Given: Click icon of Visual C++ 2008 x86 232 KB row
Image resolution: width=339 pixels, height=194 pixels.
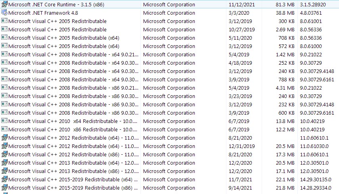Looking at the screenshot, I should 4,104.
